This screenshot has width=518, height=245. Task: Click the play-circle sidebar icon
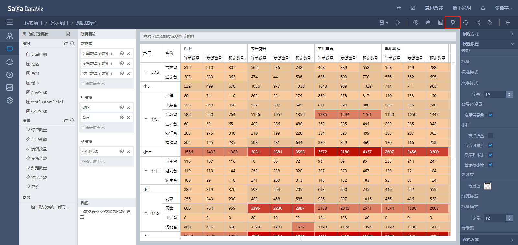tap(10, 75)
